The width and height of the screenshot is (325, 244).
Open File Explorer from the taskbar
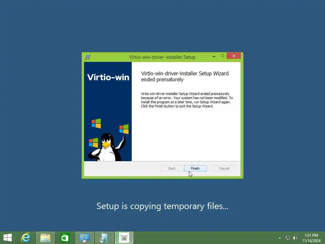pos(45,238)
